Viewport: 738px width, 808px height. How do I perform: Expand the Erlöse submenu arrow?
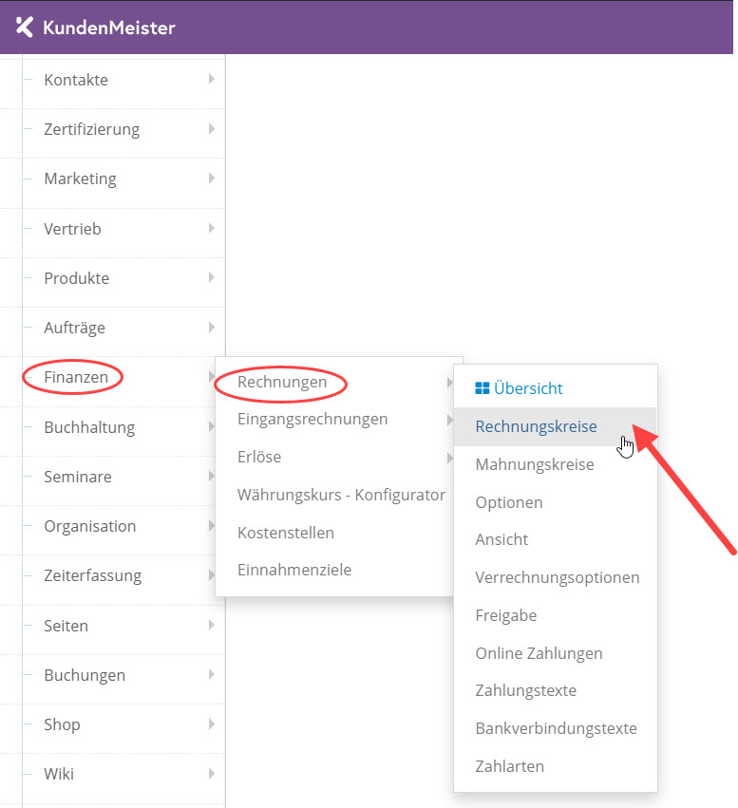[449, 458]
